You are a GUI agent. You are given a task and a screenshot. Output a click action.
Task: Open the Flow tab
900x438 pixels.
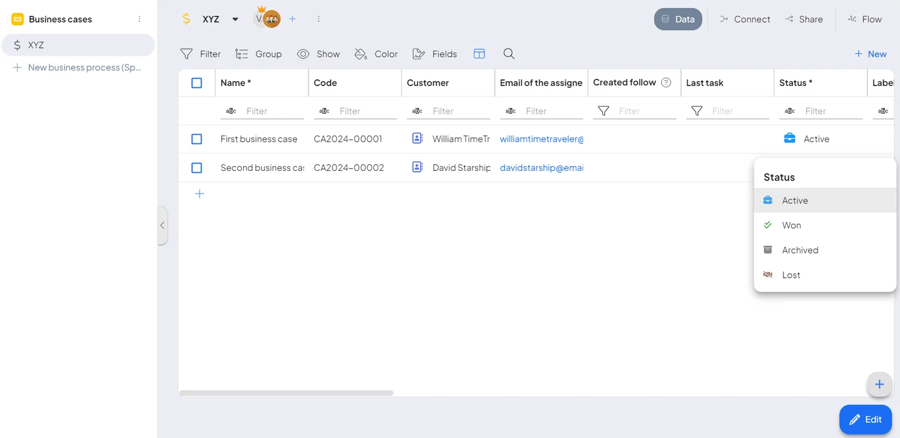tap(865, 19)
